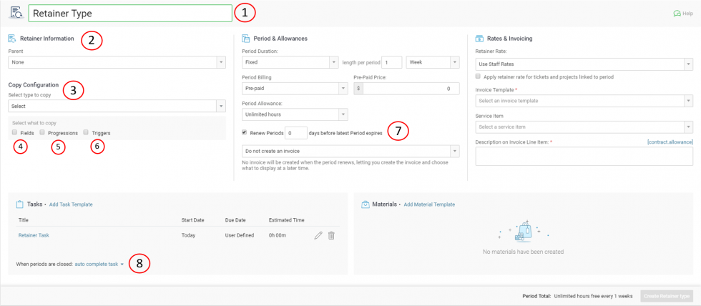This screenshot has height=306, width=701.
Task: Uncheck the Renew Periods checkbox
Action: [245, 132]
